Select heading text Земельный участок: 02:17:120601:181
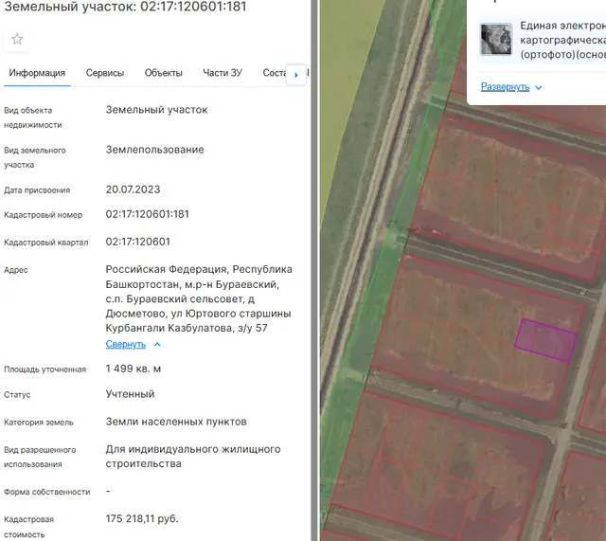Image resolution: width=606 pixels, height=541 pixels. click(x=125, y=7)
